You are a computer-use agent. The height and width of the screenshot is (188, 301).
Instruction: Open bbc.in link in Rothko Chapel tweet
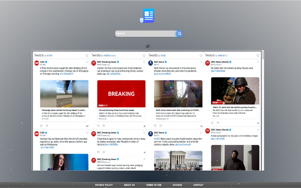point(218,139)
